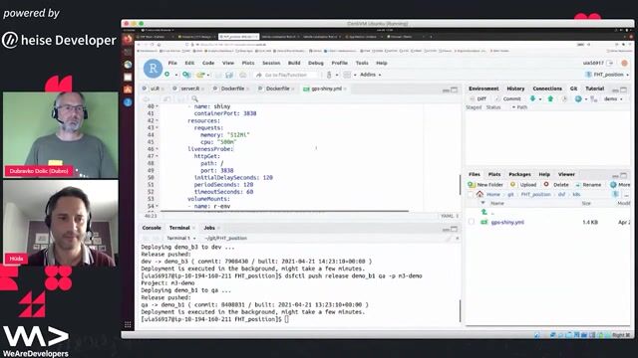
Task: Click the Open File folder icon
Action: [x=200, y=75]
